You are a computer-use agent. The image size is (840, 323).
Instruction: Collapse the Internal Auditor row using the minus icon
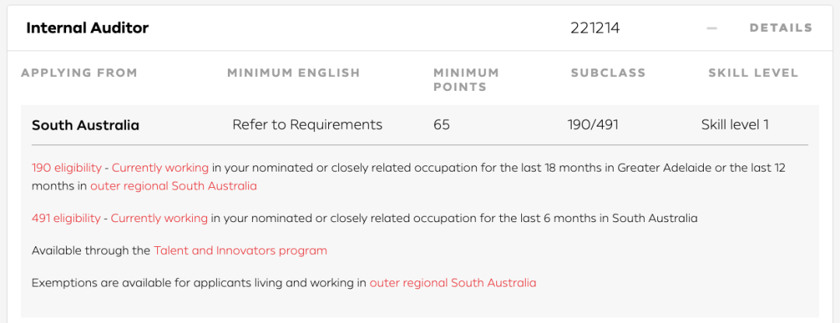[712, 29]
